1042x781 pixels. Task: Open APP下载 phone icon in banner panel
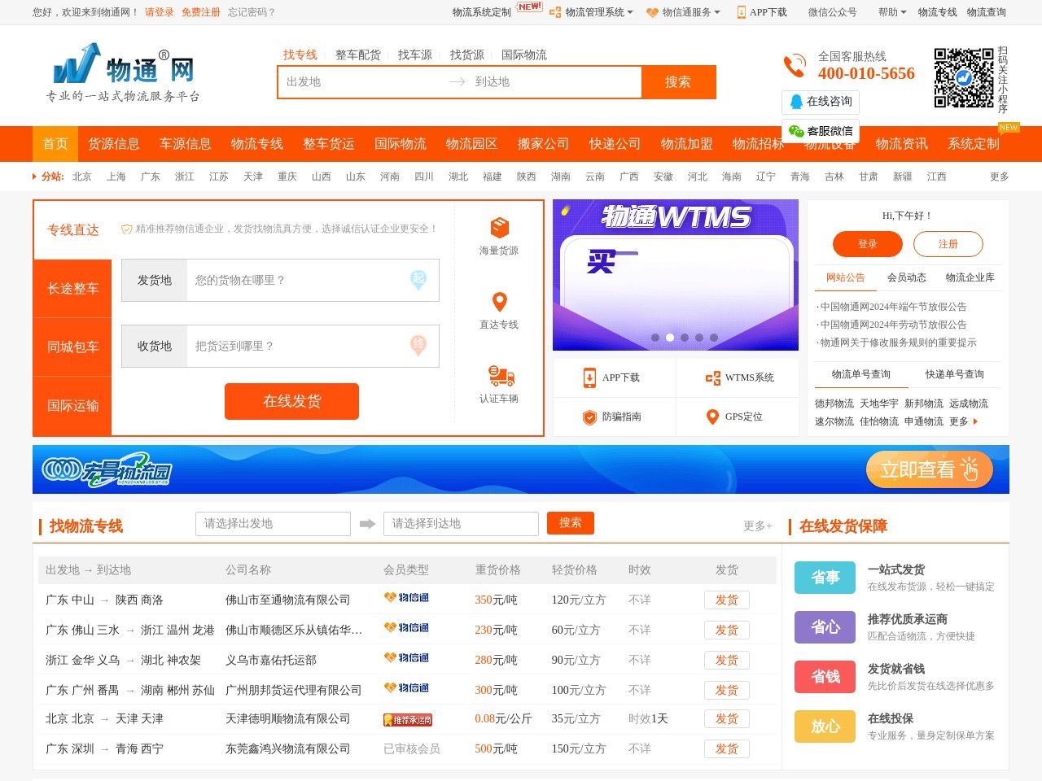(589, 377)
